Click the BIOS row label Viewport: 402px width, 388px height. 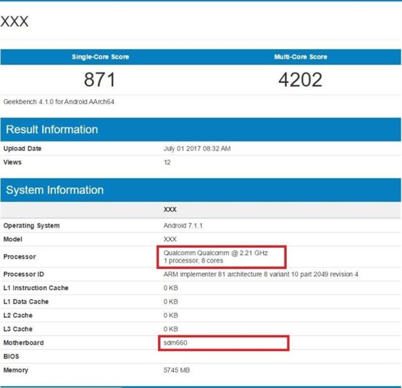click(x=11, y=357)
